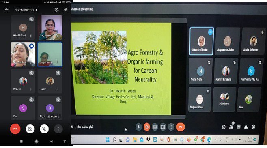The height and width of the screenshot is (148, 267).
Task: Click blue options badge on Utkarsh Ghate tile
Action: (x=210, y=32)
